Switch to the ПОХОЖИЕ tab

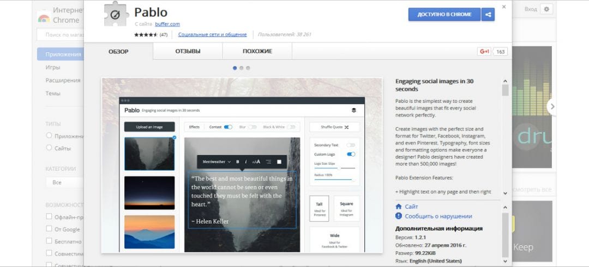[x=257, y=51]
